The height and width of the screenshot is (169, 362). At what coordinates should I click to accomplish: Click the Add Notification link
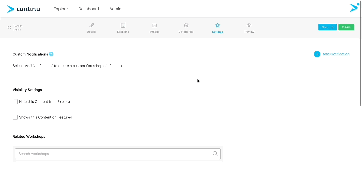pyautogui.click(x=336, y=54)
